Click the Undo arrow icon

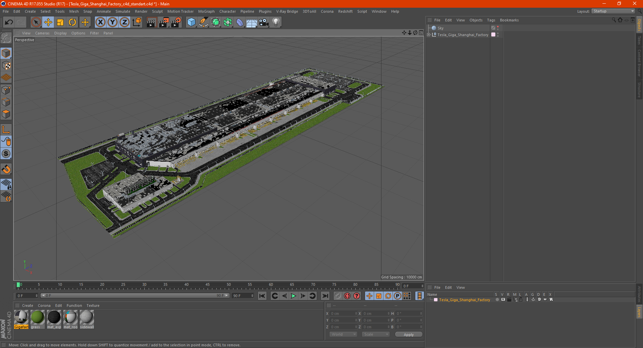(9, 22)
